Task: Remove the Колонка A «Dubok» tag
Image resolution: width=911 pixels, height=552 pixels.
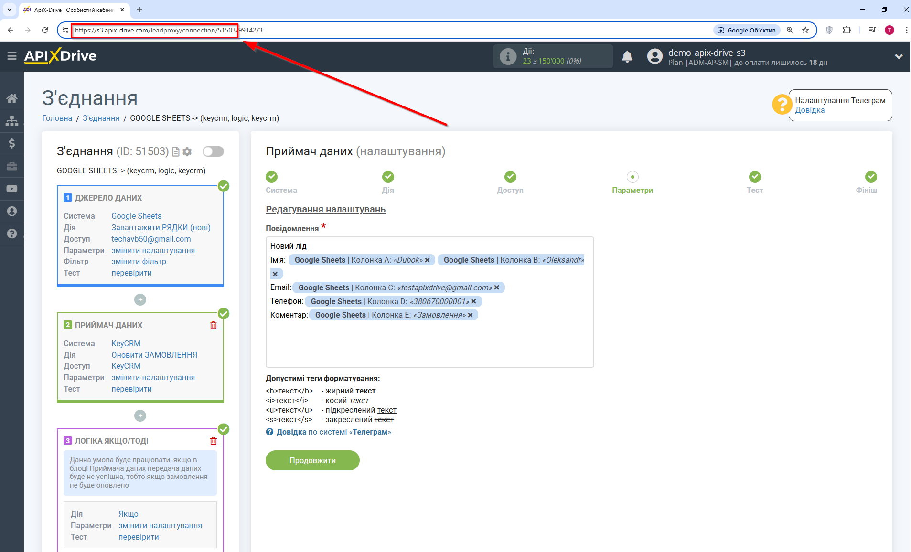Action: point(428,260)
